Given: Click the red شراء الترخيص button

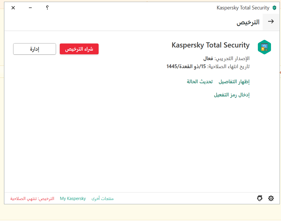Looking at the screenshot, I should [79, 49].
